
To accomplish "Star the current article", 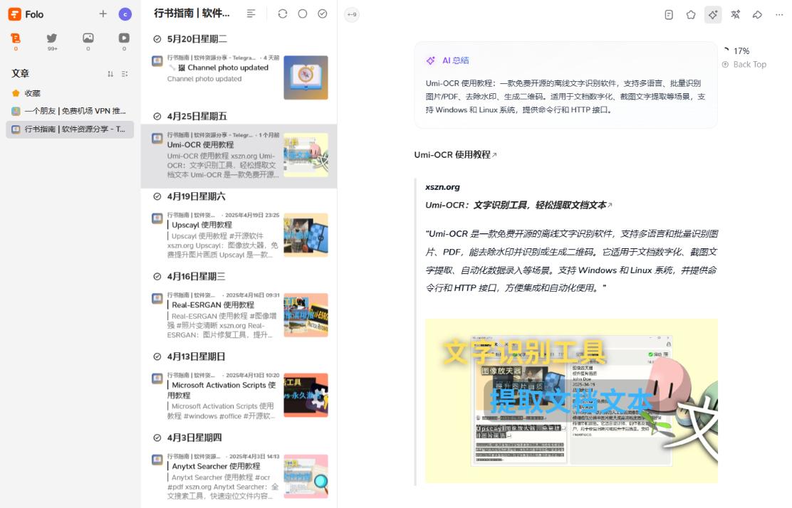I will click(691, 14).
